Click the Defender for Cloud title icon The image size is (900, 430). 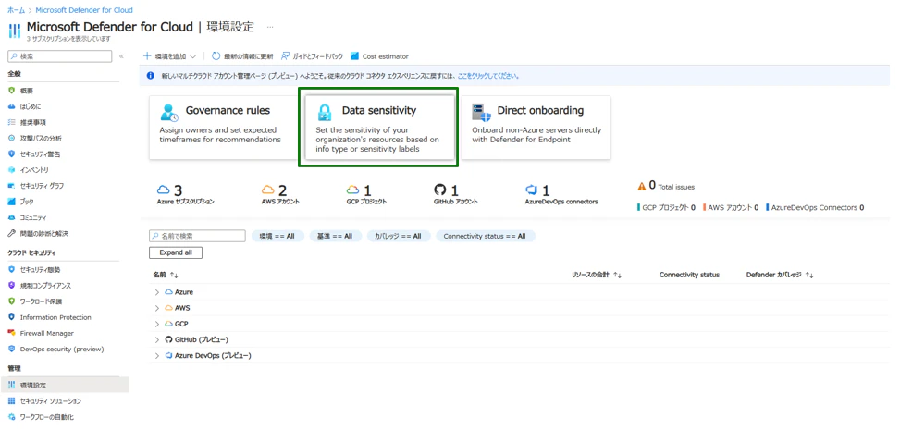pyautogui.click(x=15, y=30)
